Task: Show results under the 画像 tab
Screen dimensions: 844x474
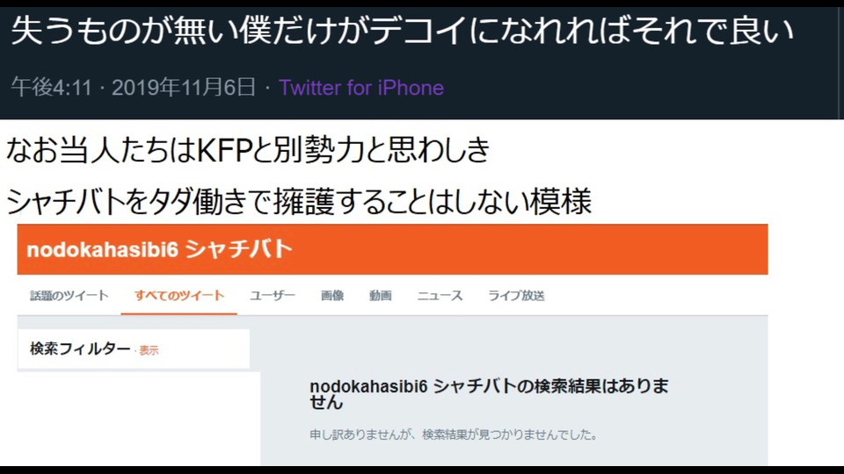Action: point(332,296)
